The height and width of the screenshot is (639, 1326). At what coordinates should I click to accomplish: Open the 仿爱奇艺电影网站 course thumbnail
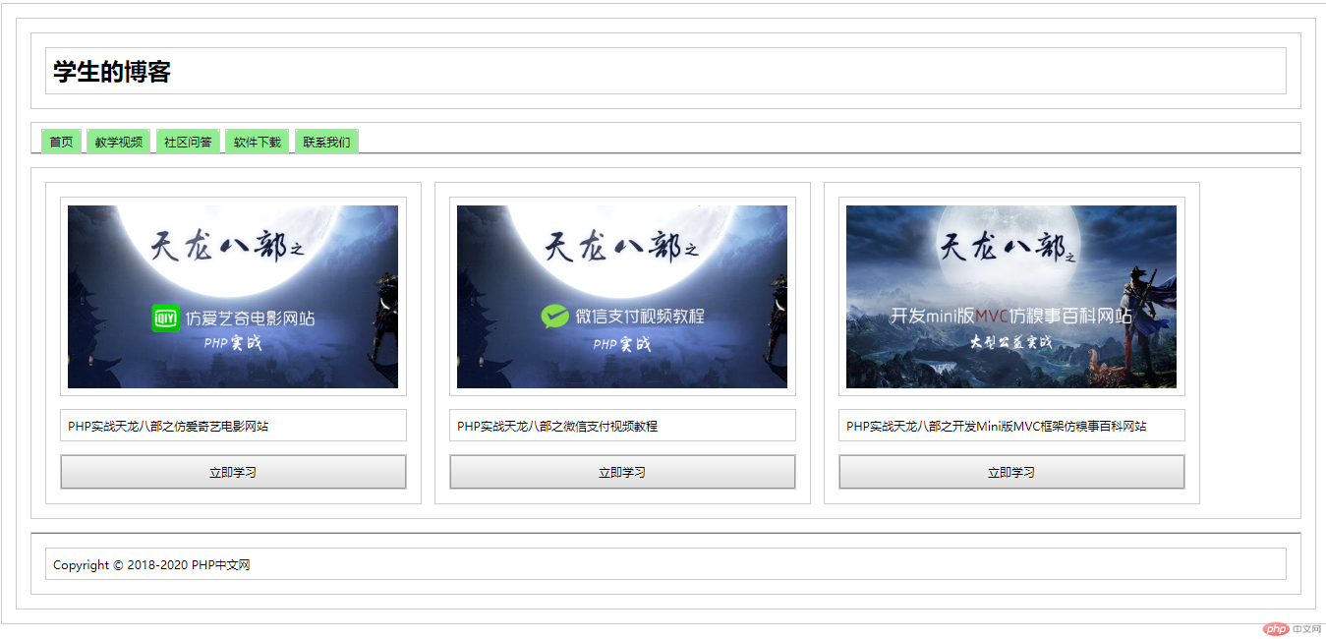click(x=233, y=297)
